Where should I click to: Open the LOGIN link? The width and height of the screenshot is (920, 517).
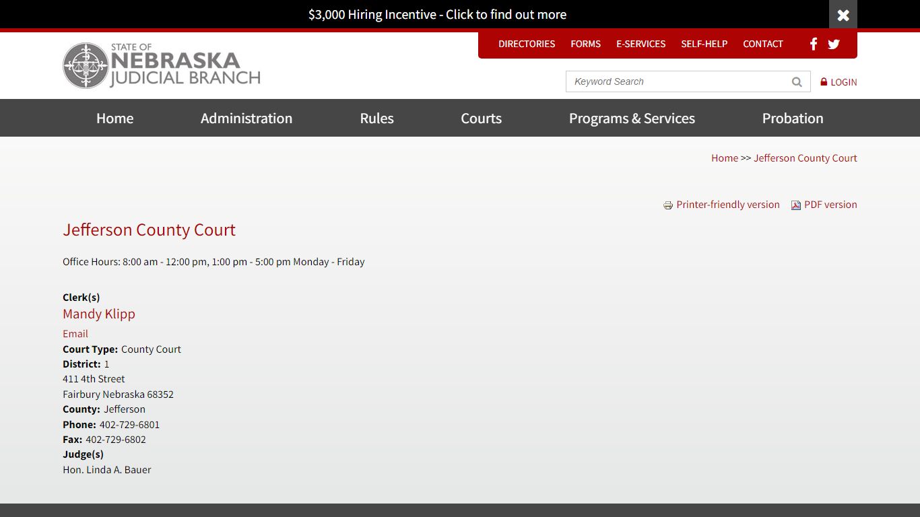click(843, 82)
